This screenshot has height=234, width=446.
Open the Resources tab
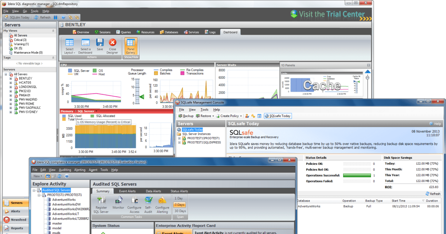145,32
